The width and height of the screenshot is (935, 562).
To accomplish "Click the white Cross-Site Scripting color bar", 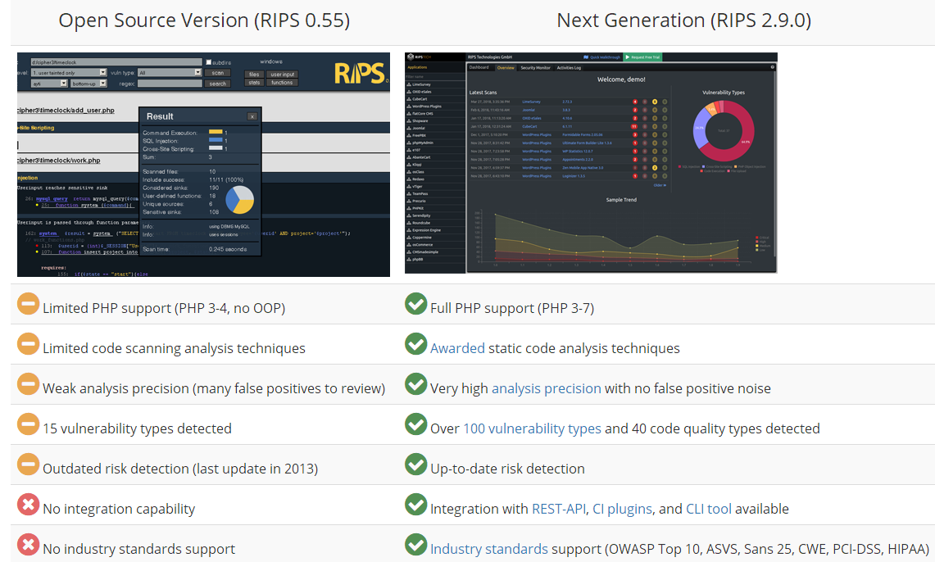I will point(216,148).
